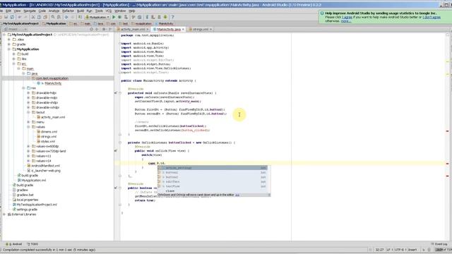Click the onCreate override gutter icon

pos(116,93)
